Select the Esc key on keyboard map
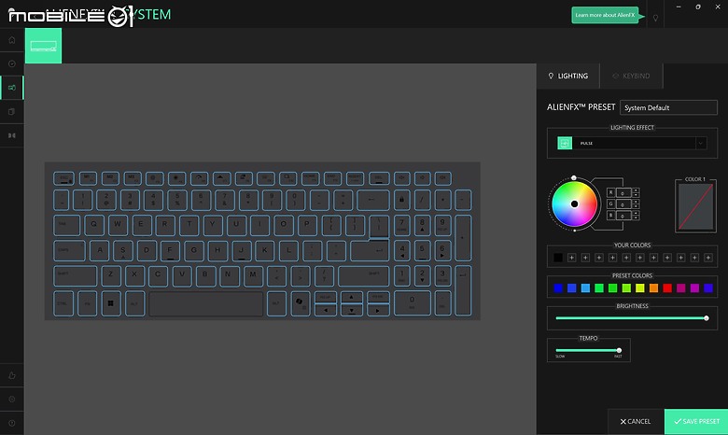Viewport: 728px width, 435px height. 63,178
